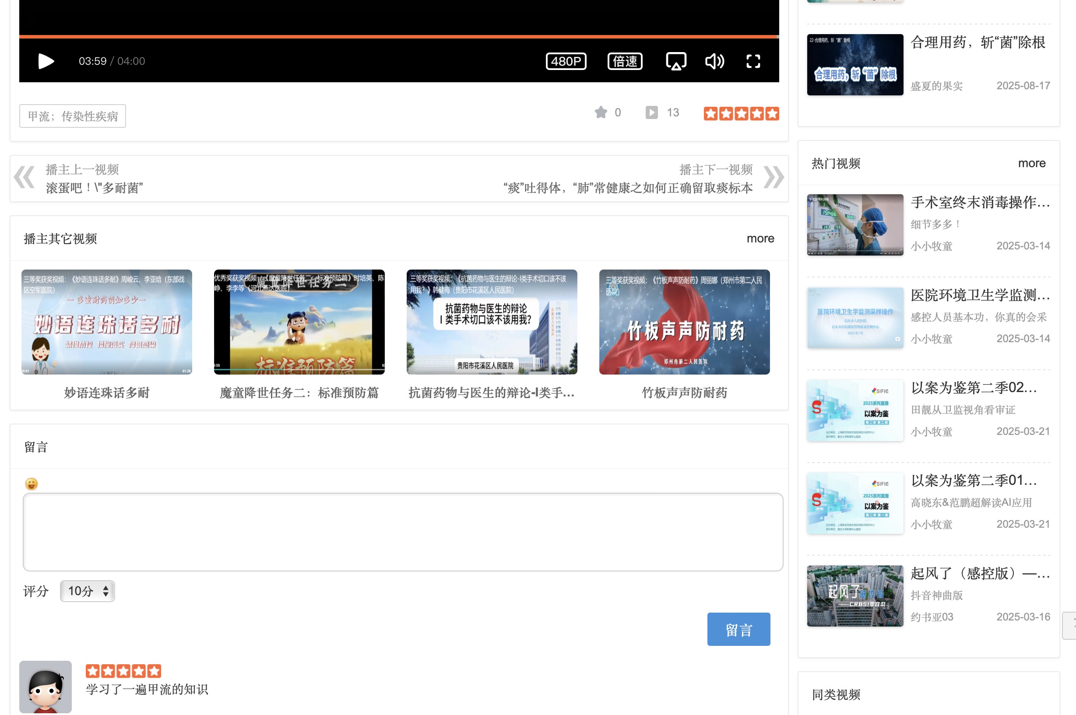
Task: Open more in 播主其它视频 section
Action: (x=760, y=238)
